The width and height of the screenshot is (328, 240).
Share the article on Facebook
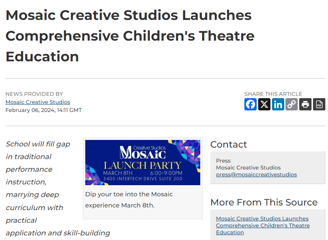251,104
